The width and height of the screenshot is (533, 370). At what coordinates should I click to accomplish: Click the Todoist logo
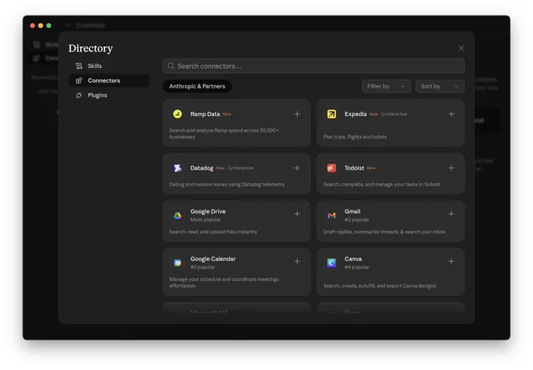pos(332,168)
